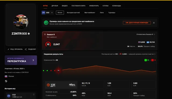
Task: Dismiss the ESEA banner with X
Action: pos(154,23)
